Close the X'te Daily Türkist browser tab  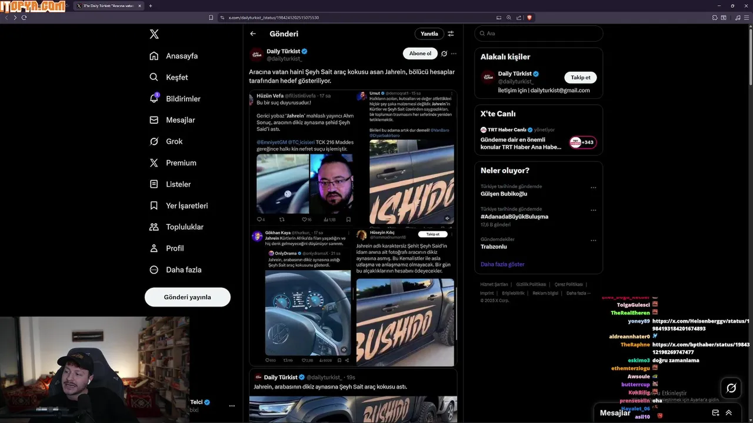pos(141,6)
